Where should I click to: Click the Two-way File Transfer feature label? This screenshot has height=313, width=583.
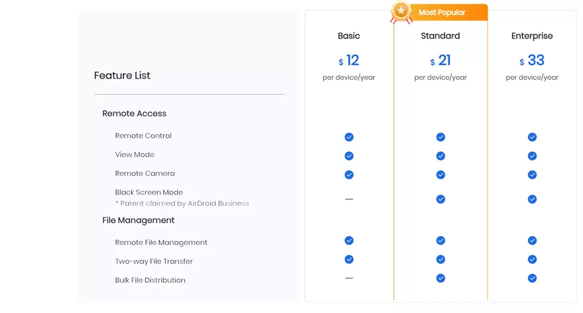pos(154,261)
